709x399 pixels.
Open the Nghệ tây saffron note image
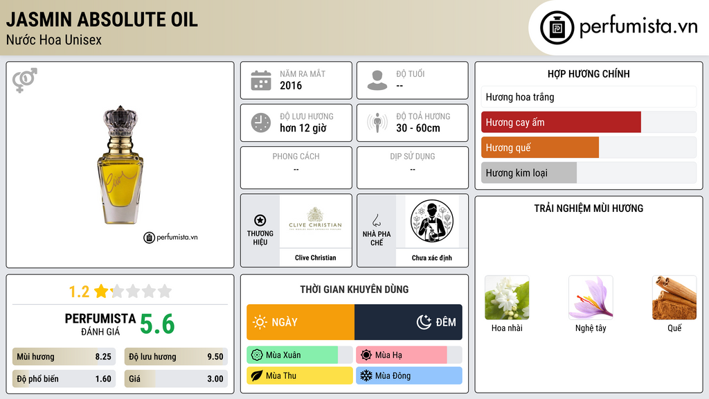pos(591,298)
